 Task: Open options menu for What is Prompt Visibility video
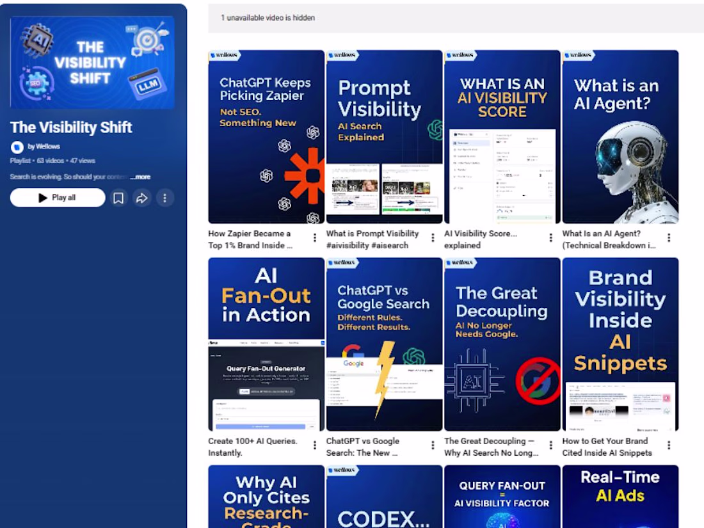point(433,237)
